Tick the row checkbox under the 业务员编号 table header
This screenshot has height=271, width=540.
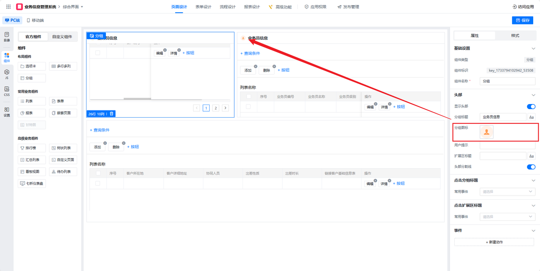(248, 107)
